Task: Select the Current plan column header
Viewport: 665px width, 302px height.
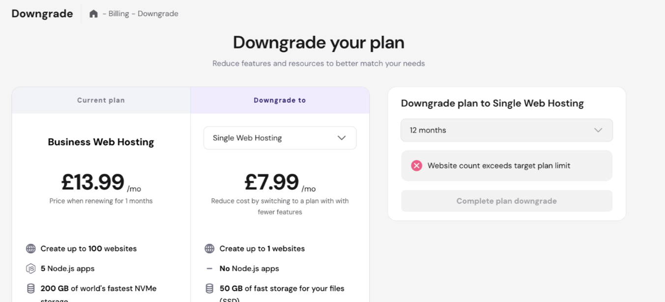Action: tap(101, 100)
